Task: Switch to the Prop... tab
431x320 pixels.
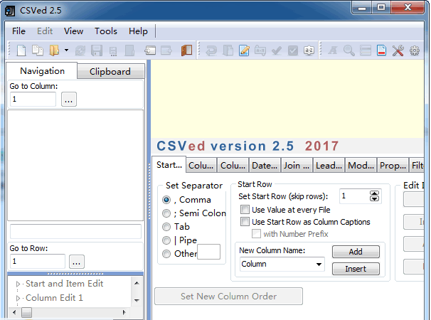Action: tap(393, 166)
